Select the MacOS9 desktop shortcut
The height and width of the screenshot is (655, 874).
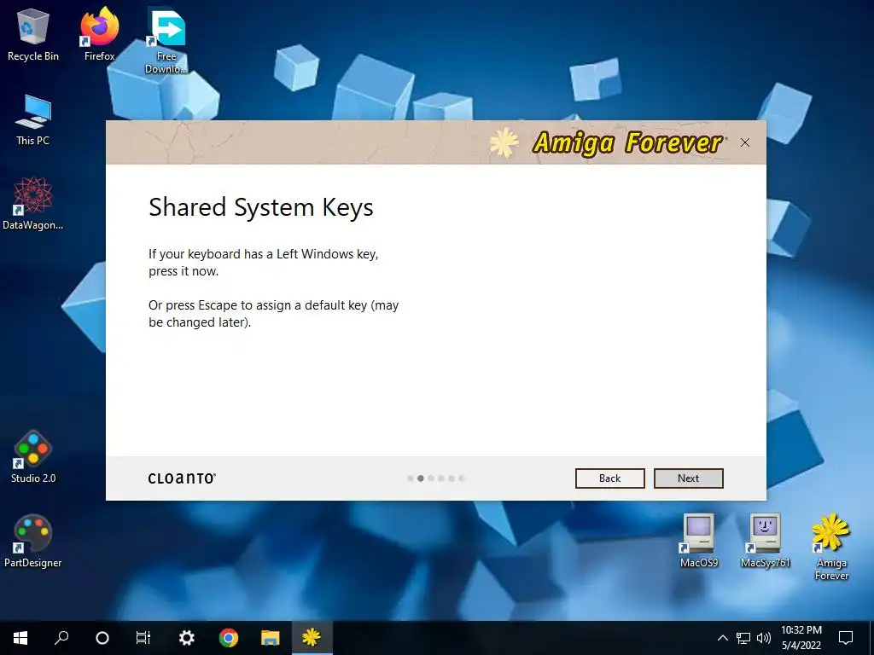(x=699, y=540)
